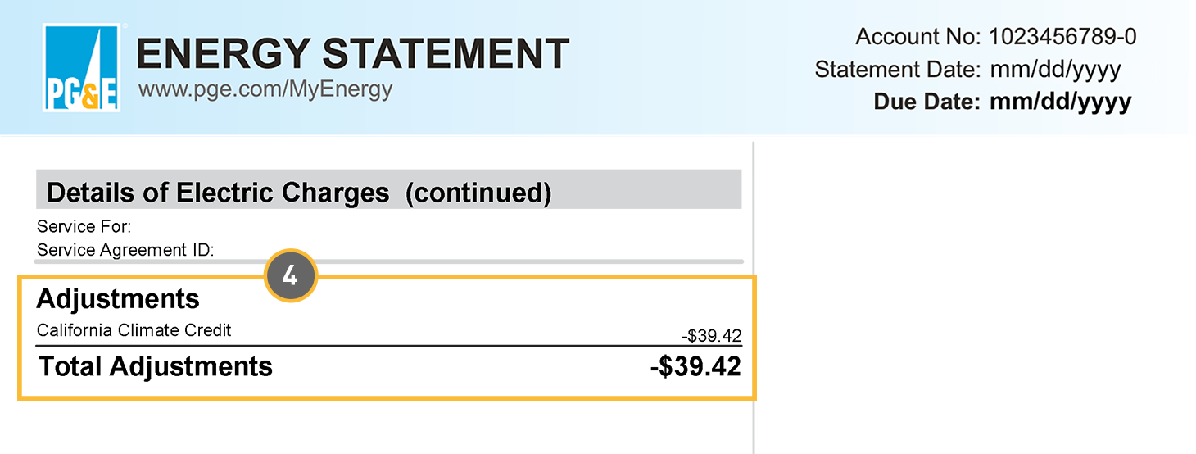Select the Details of Electric Charges header
Viewport: 1196px width, 454px height.
click(x=217, y=193)
